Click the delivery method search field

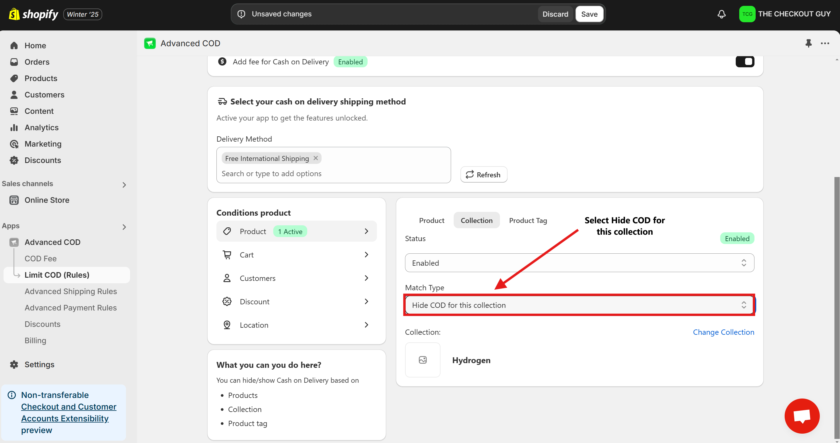pos(333,173)
